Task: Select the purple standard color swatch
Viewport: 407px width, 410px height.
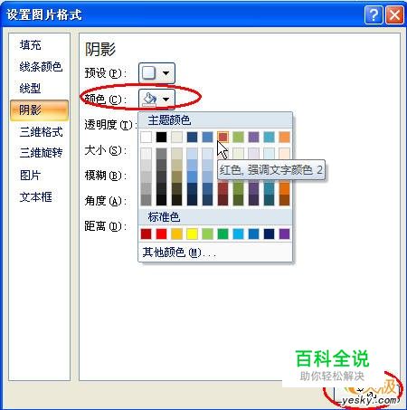Action: (284, 234)
